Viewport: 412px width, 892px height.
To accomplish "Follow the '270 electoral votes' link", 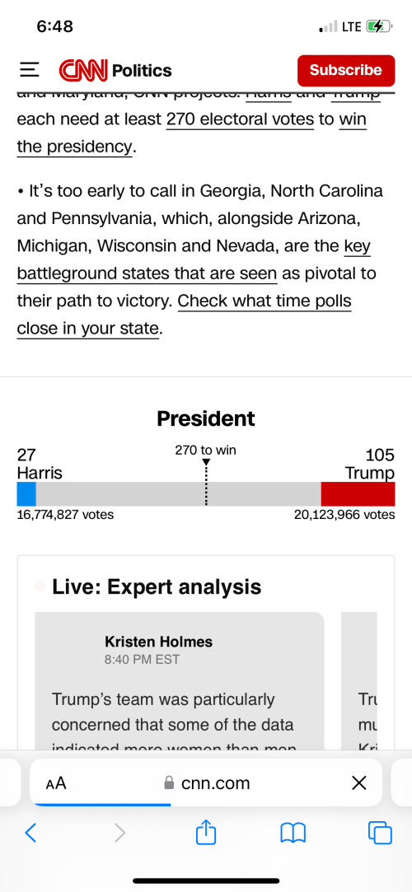I will (x=240, y=119).
